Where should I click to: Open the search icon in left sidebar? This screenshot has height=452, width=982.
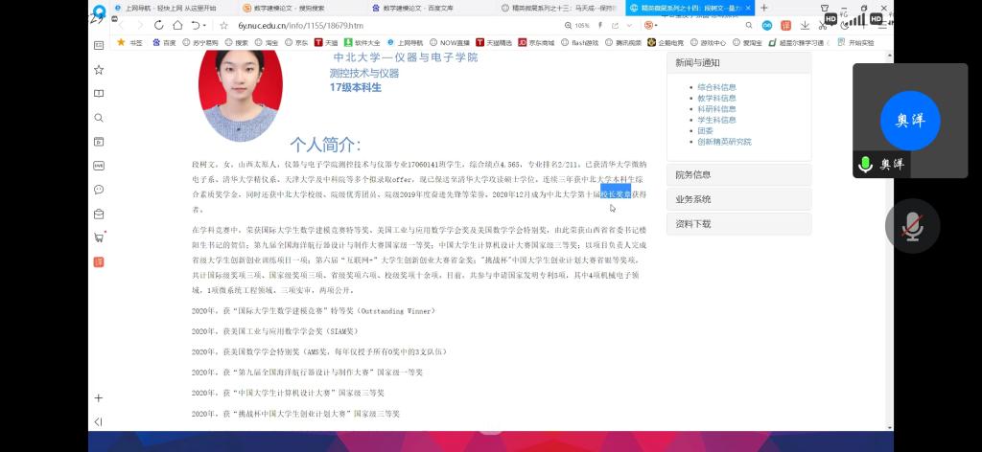pos(98,118)
